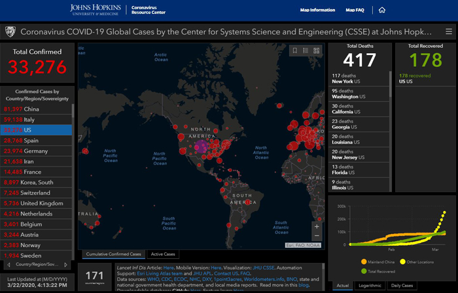The height and width of the screenshot is (293, 458).
Task: Zoom in on the map
Action: [x=317, y=227]
